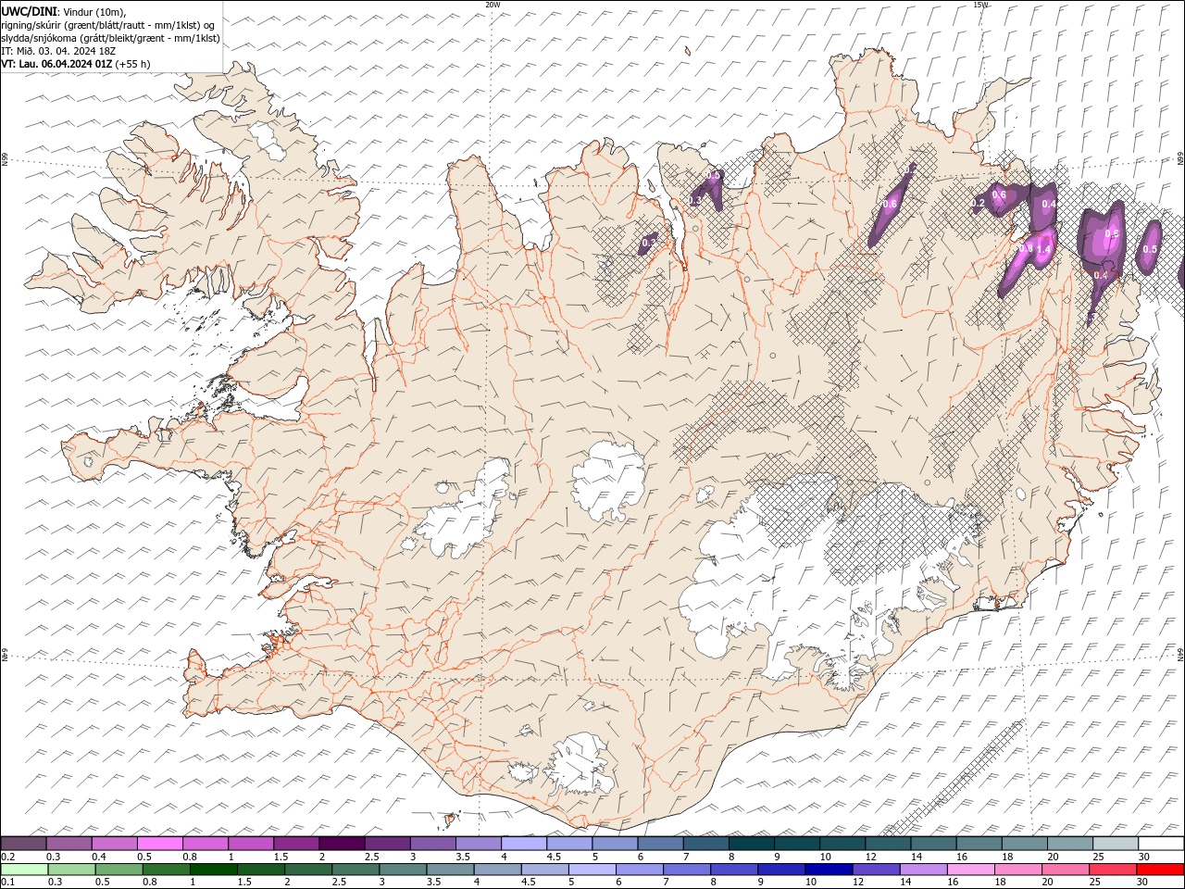The height and width of the screenshot is (889, 1185).
Task: Click the '0.8' snowfall value beside 1.4
Action: 1025,248
